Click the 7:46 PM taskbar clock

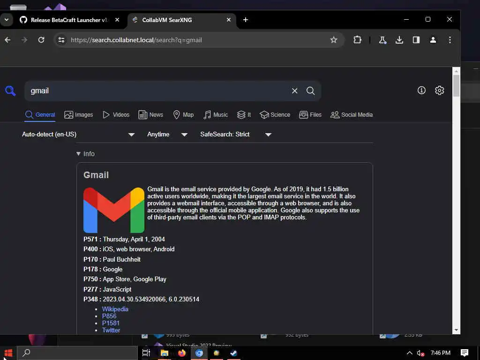[441, 353]
